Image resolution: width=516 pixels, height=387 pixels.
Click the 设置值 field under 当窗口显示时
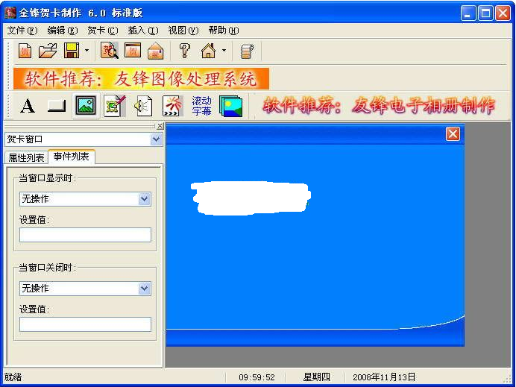(85, 235)
